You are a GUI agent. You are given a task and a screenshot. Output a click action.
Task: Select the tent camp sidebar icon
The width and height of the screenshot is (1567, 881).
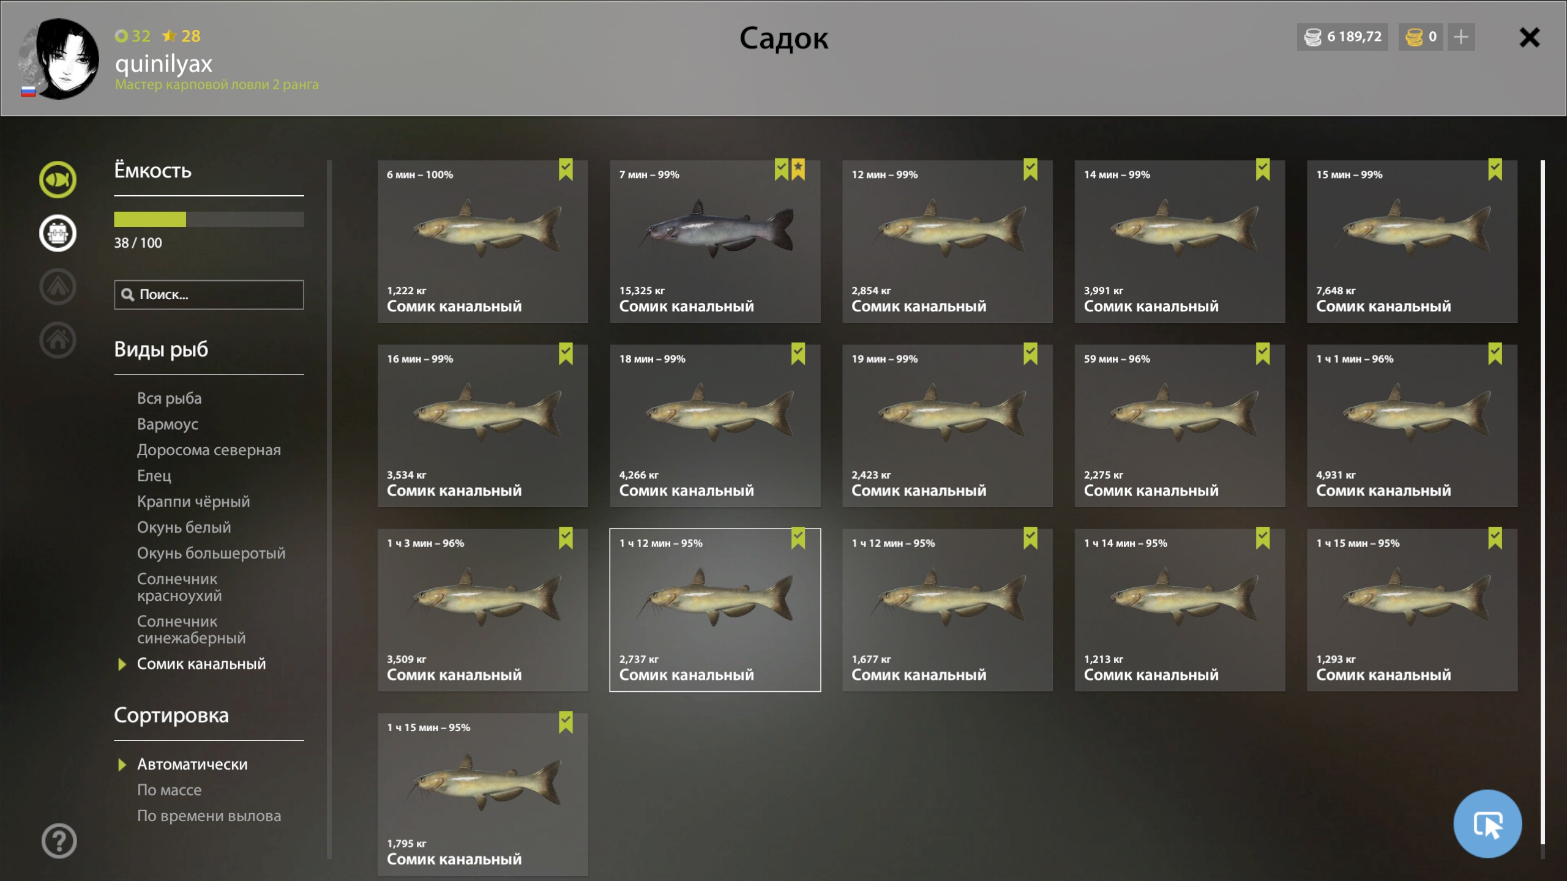pyautogui.click(x=58, y=286)
